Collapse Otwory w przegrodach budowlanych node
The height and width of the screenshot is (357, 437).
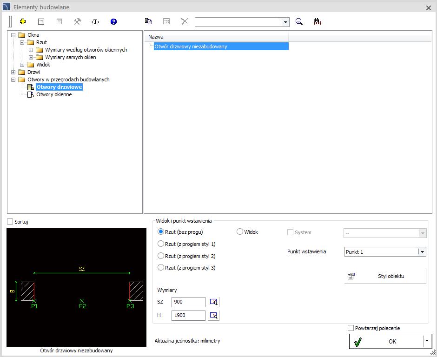[13, 79]
